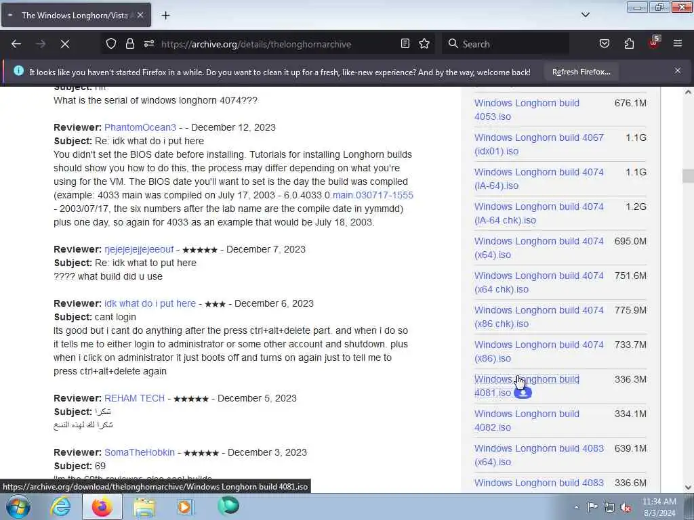Close The Windows Longhorn/Vista tab
Viewport: 694px width, 520px height.
tap(140, 15)
